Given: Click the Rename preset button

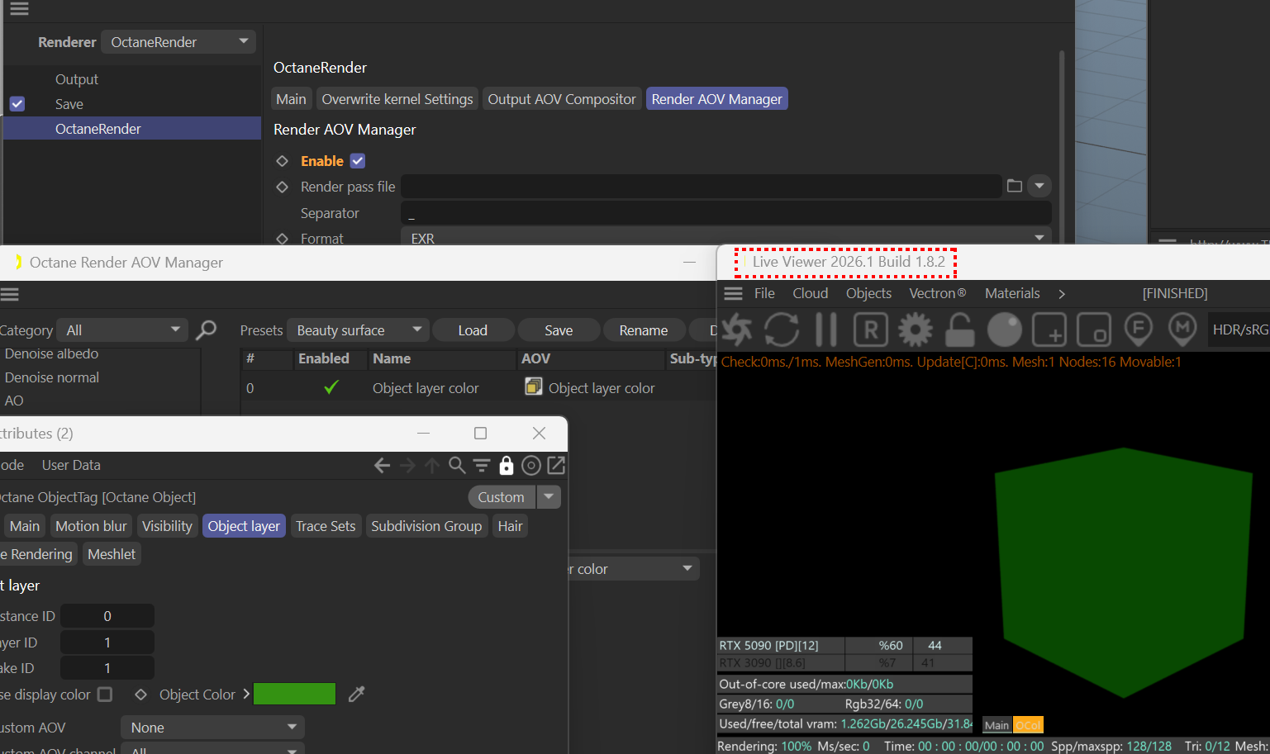Looking at the screenshot, I should point(643,330).
